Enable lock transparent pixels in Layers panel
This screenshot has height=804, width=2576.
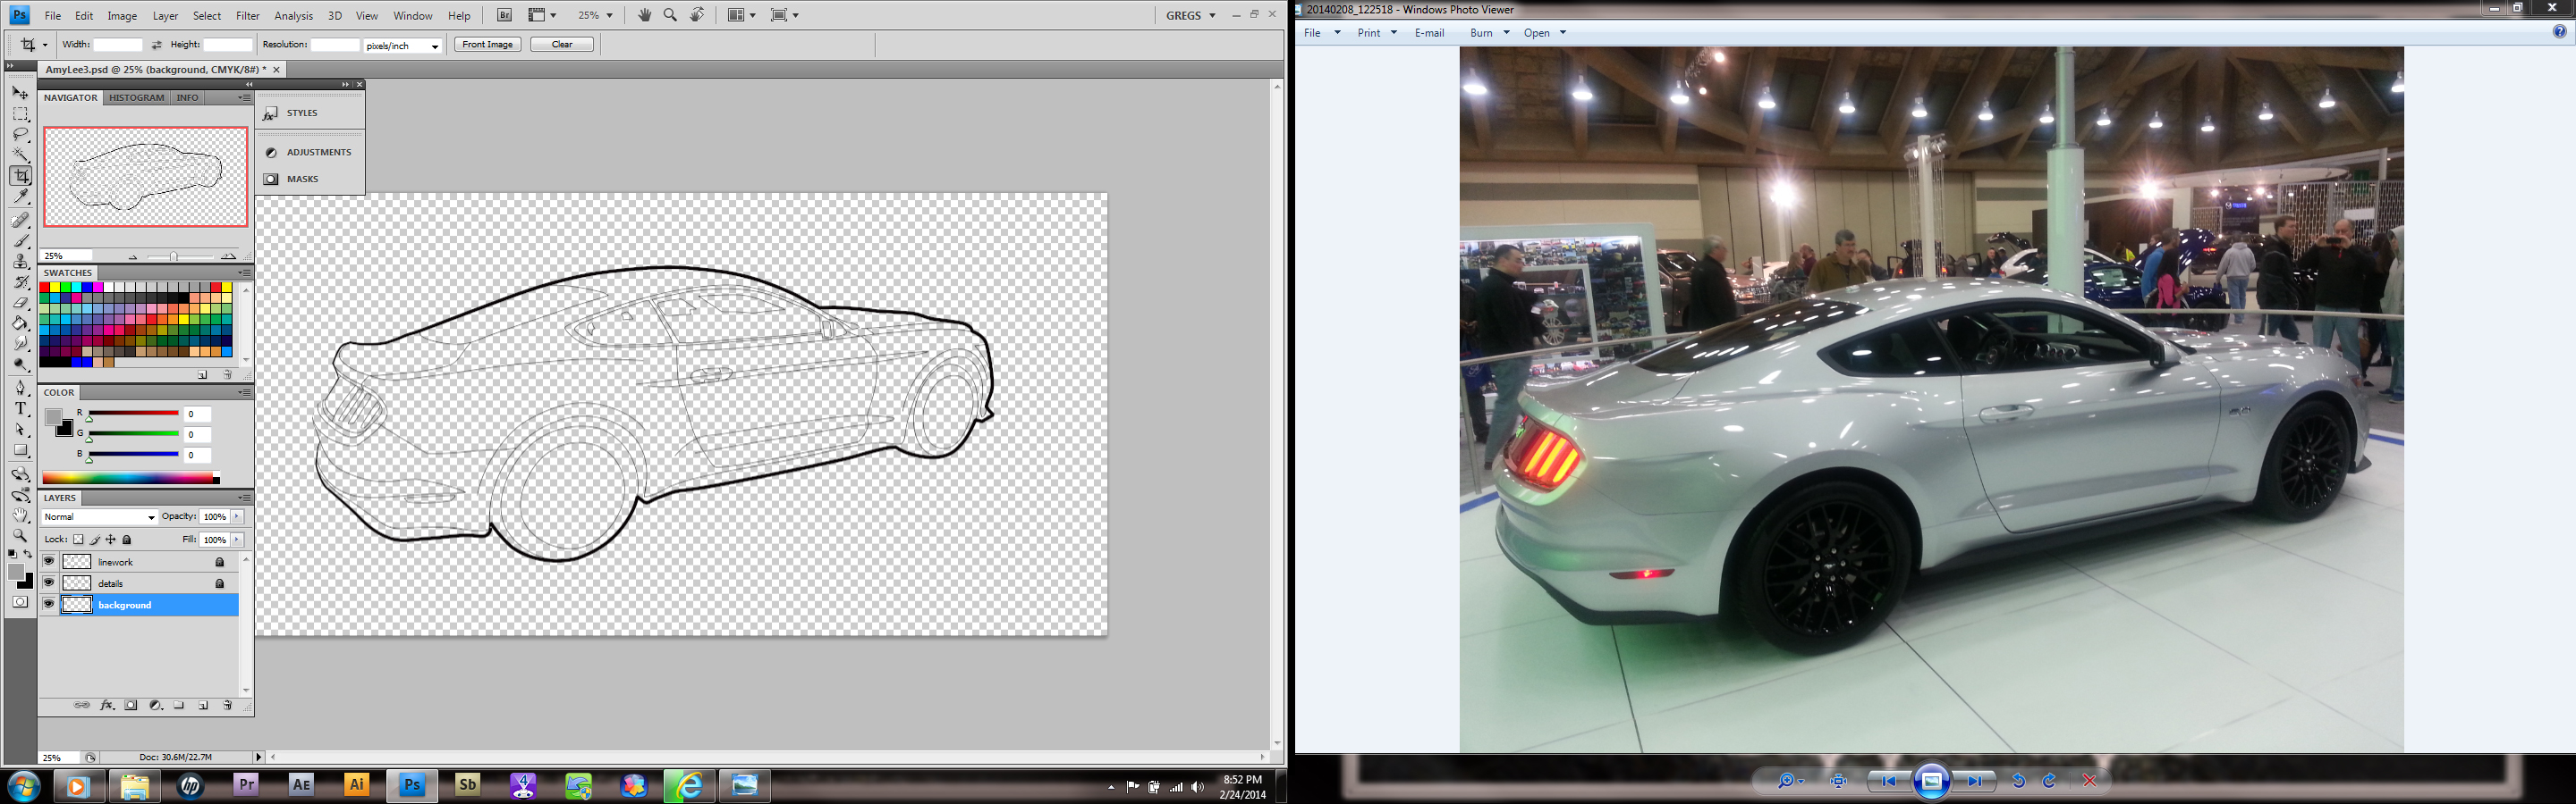[79, 540]
